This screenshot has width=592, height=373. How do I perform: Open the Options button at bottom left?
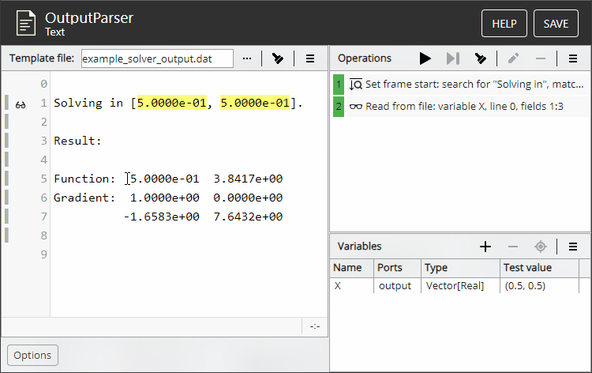pyautogui.click(x=32, y=356)
